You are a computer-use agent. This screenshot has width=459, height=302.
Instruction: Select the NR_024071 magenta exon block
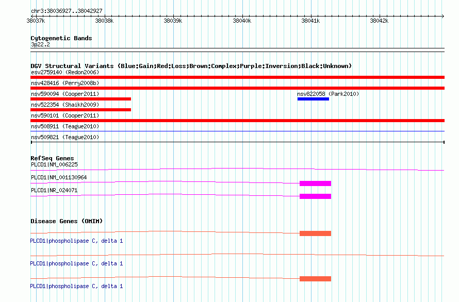pos(315,196)
